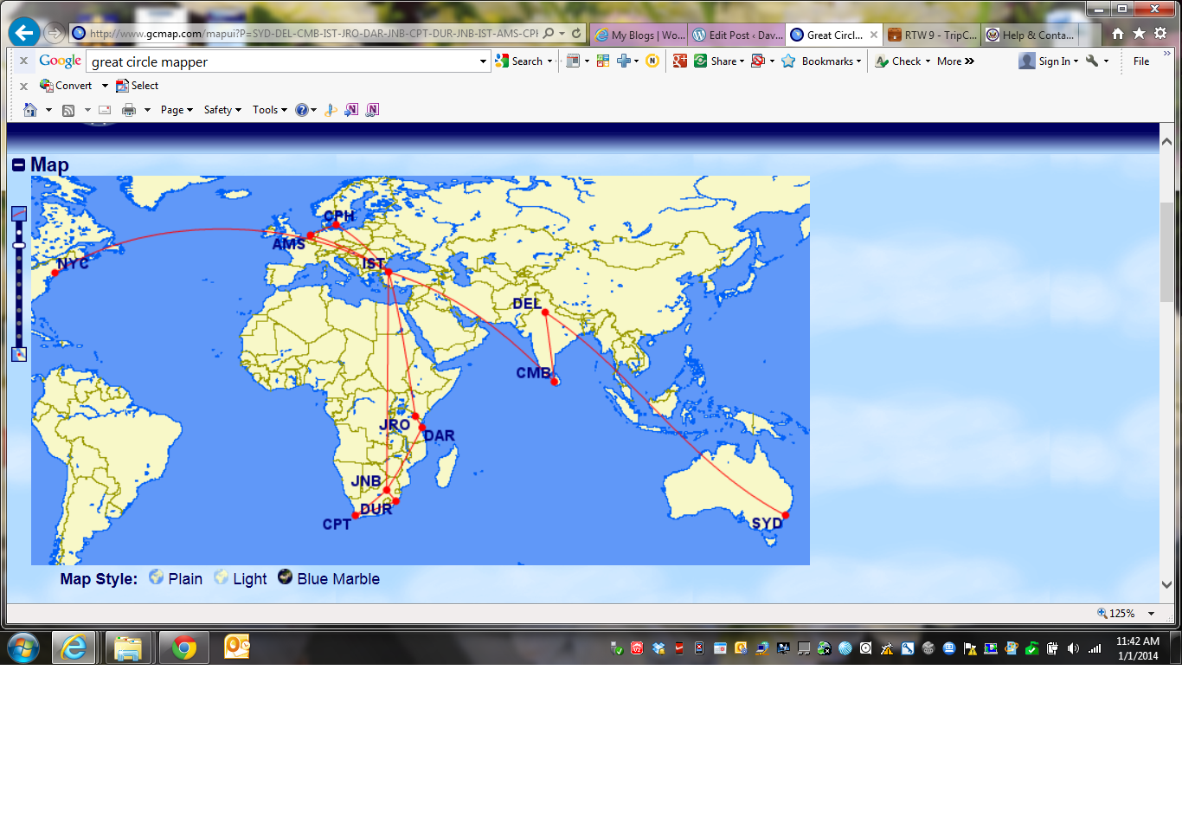The width and height of the screenshot is (1182, 831).
Task: Expand the Bookmarks dropdown
Action: tap(831, 61)
